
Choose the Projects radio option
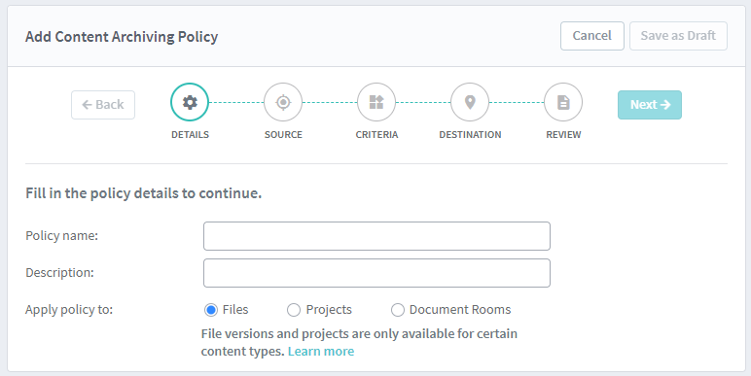tap(294, 310)
